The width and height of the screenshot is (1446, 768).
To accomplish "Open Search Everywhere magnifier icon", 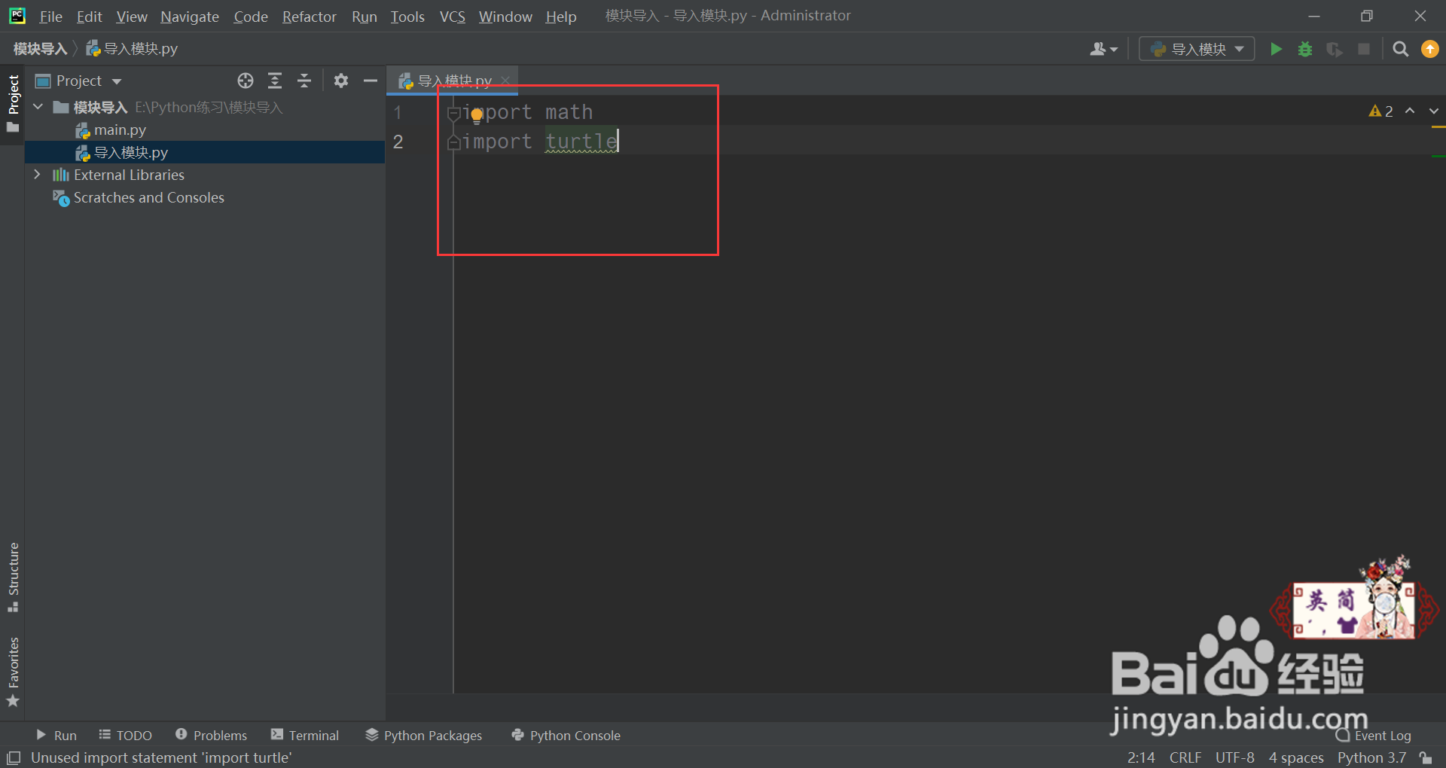I will (1401, 49).
